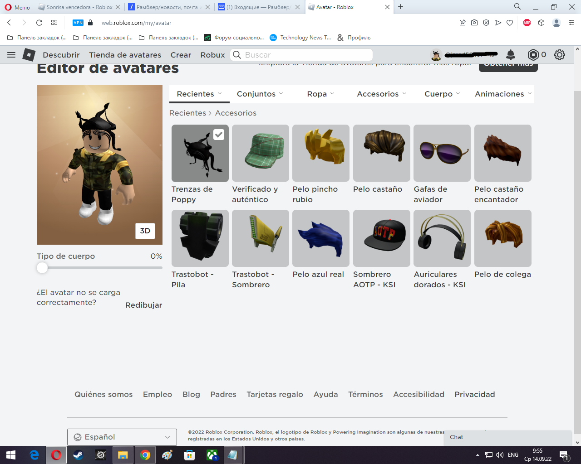Open the Español language dropdown
Image resolution: width=581 pixels, height=464 pixels.
coord(122,437)
